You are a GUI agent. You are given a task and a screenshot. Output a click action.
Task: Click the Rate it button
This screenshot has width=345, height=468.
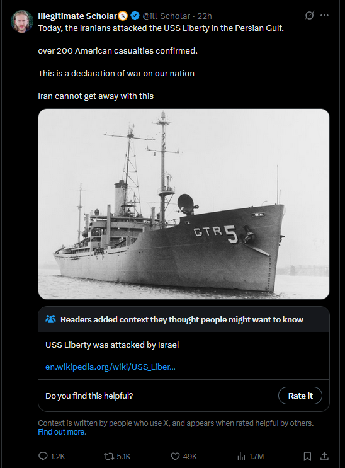tap(300, 396)
